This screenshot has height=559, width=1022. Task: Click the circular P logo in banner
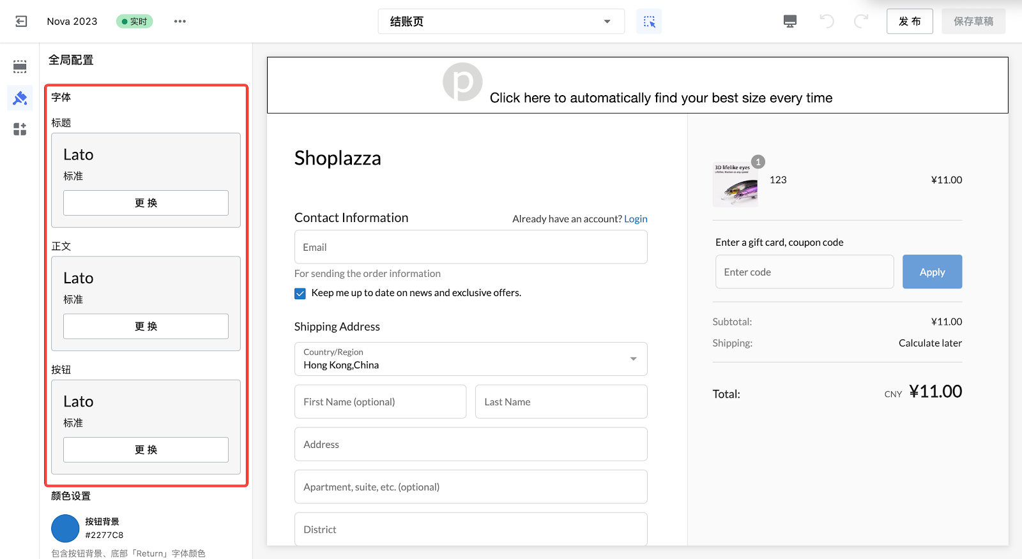coord(462,82)
